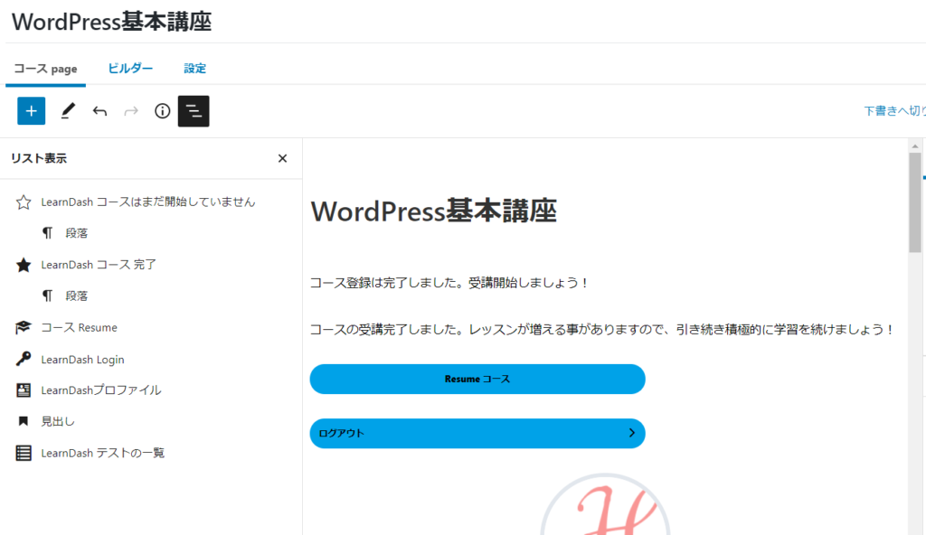Viewport: 926px width, 535px height.
Task: Open the ビルダー tab
Action: [130, 69]
